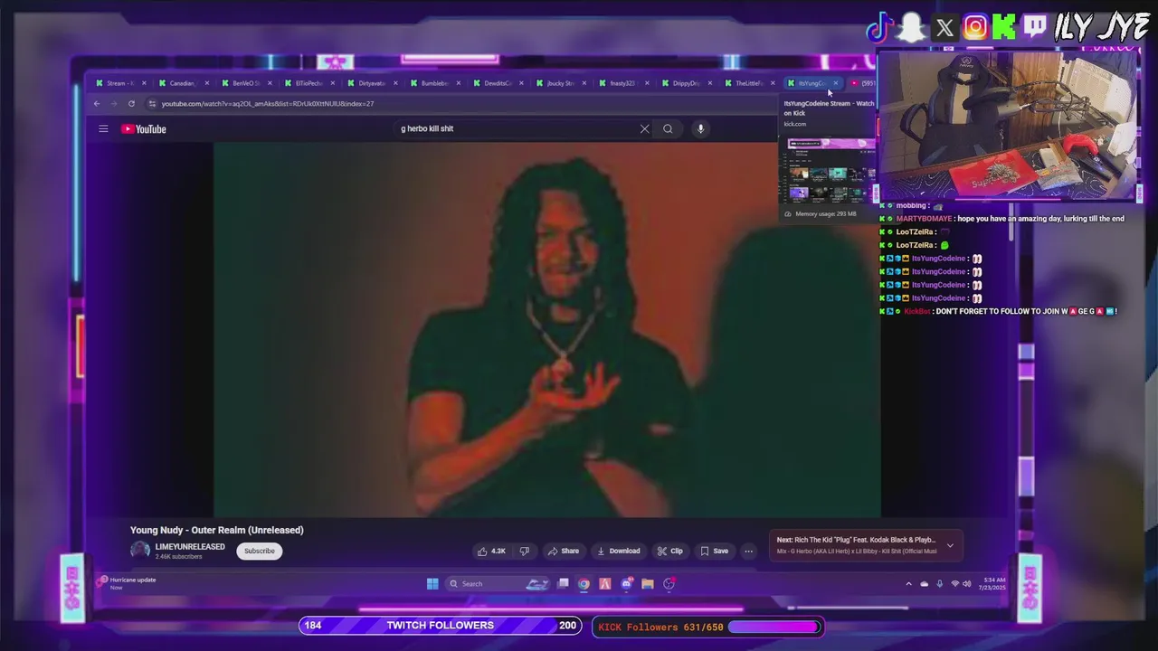Screen dimensions: 1158x651
Task: Click MARTYBOMAYE username in chat
Action: (924, 219)
